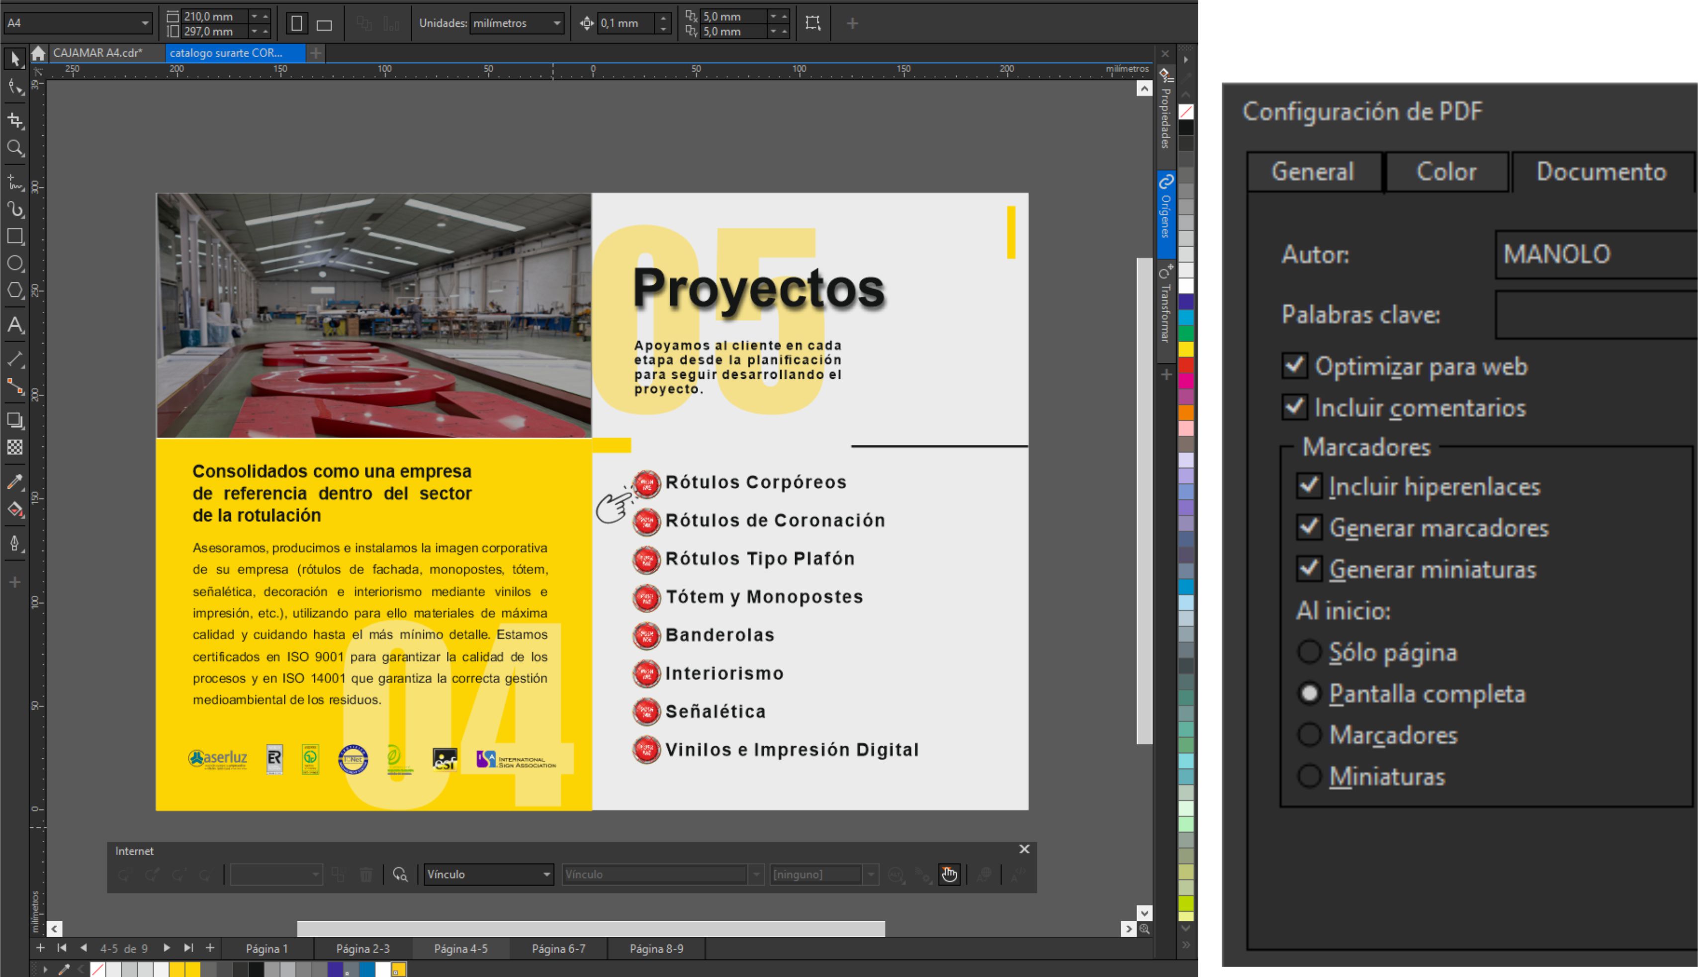Toggle Generar marcadores checkbox

click(1309, 528)
